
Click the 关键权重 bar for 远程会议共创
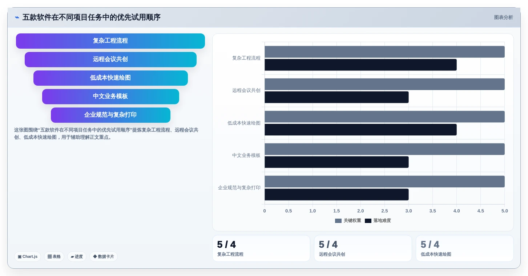pos(384,84)
